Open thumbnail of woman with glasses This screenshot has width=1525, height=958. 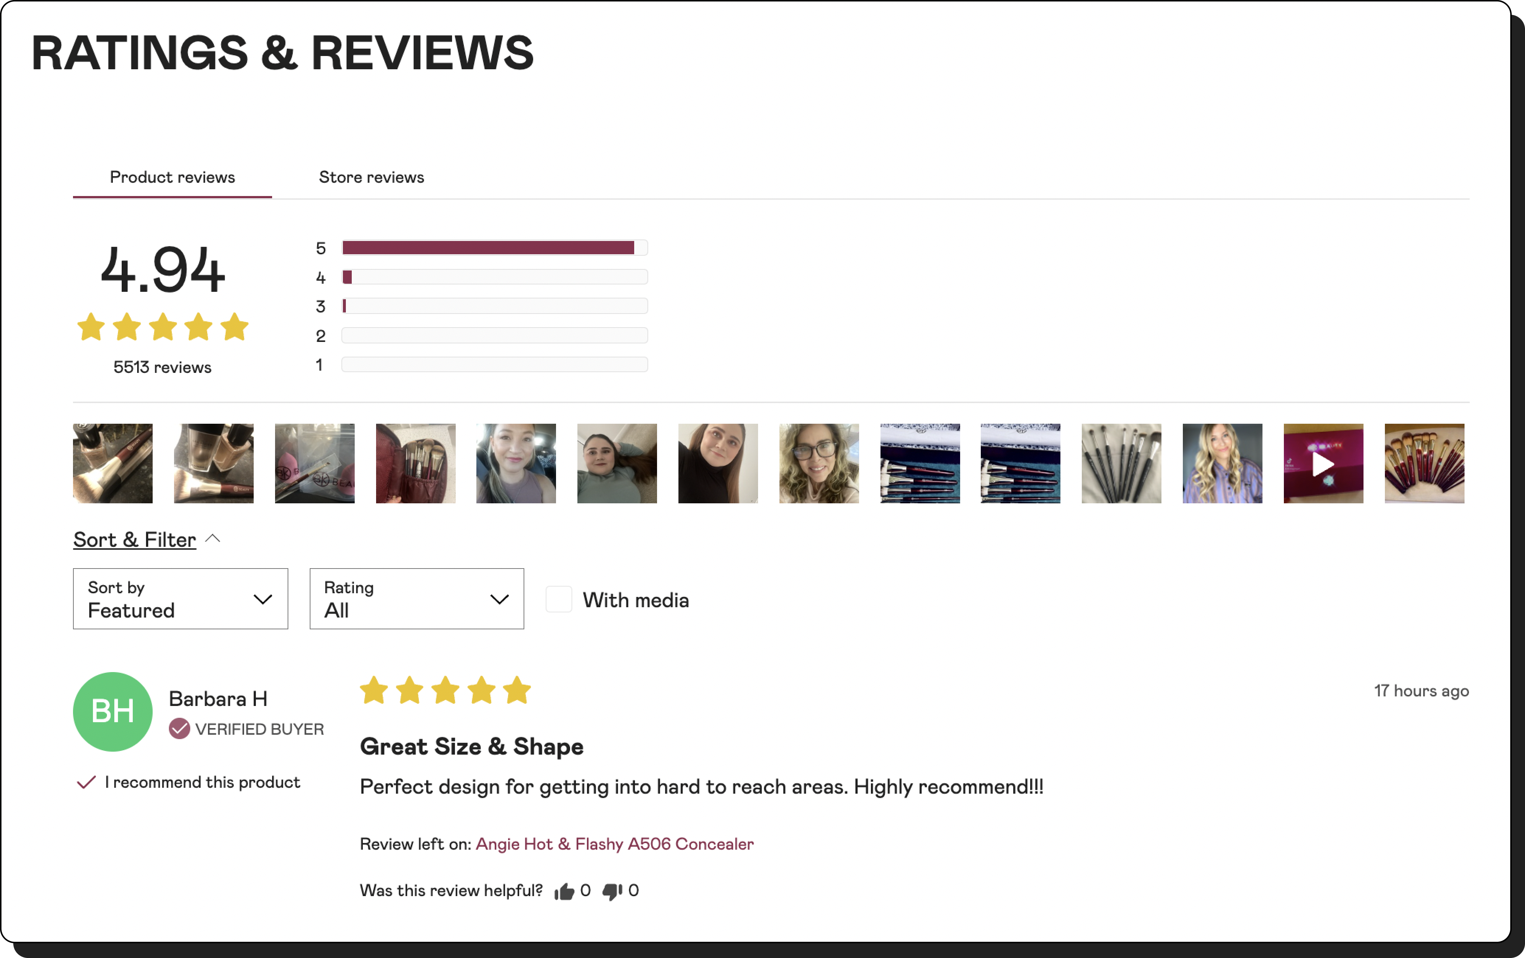[819, 464]
